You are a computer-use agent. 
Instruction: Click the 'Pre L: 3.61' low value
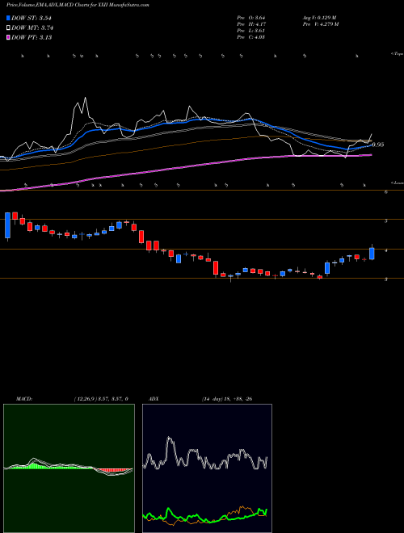251,31
